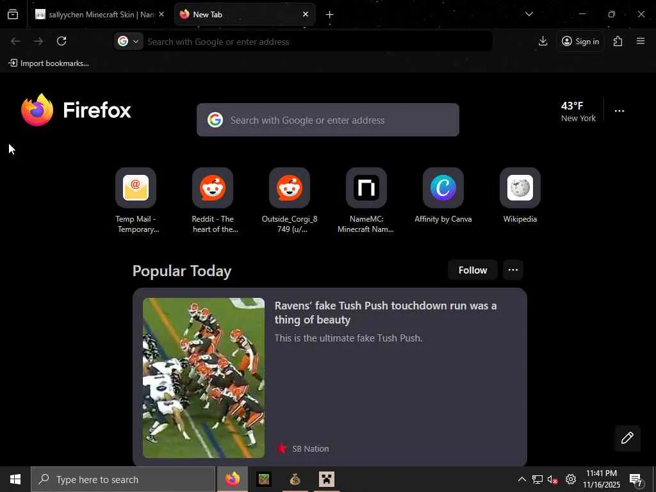Click the SB Nation source label
Image resolution: width=656 pixels, height=492 pixels.
point(311,448)
